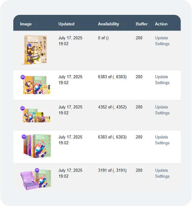
Task: Open Update Settings for the 3191 row
Action: pyautogui.click(x=162, y=173)
